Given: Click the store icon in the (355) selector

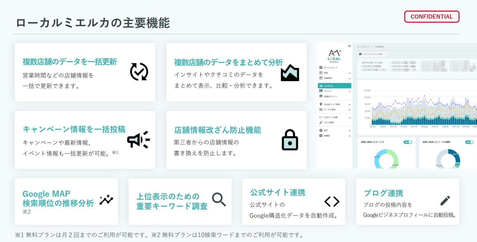Looking at the screenshot, I should (x=360, y=54).
